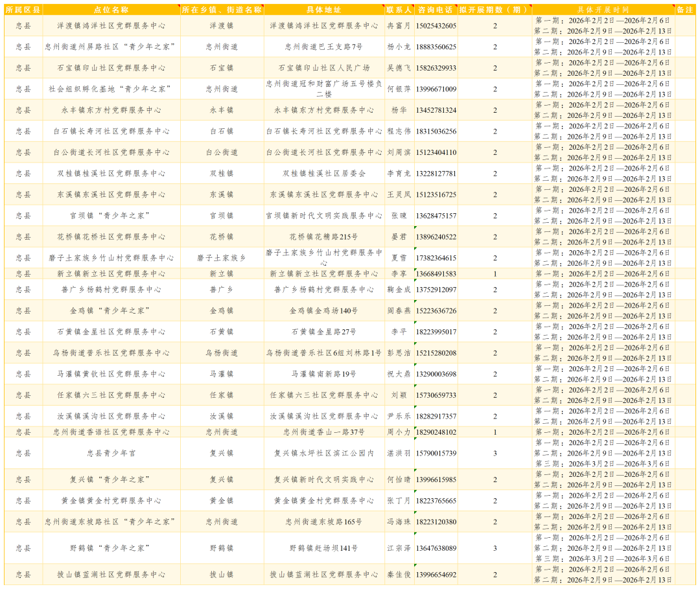700x589 pixels.
Task: Select address 马灌镇南新路19号
Action: pos(324,374)
